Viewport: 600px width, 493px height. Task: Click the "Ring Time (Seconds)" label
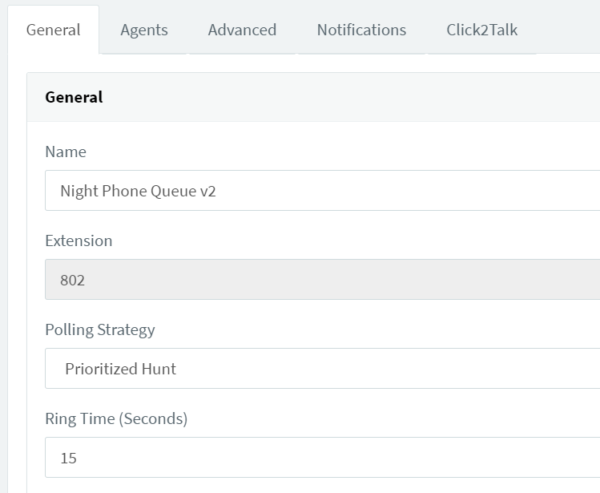pos(116,418)
